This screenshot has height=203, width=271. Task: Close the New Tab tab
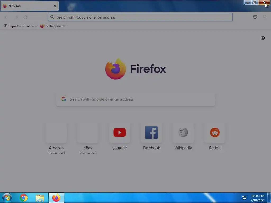(55, 6)
